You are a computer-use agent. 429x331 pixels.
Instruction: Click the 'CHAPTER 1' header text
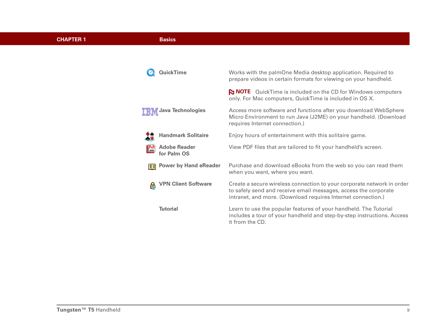[71, 40]
